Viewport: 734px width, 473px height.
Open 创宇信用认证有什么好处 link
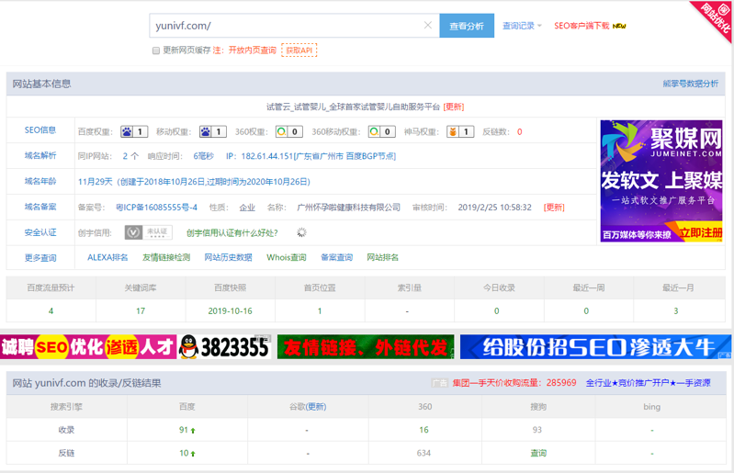pos(232,232)
